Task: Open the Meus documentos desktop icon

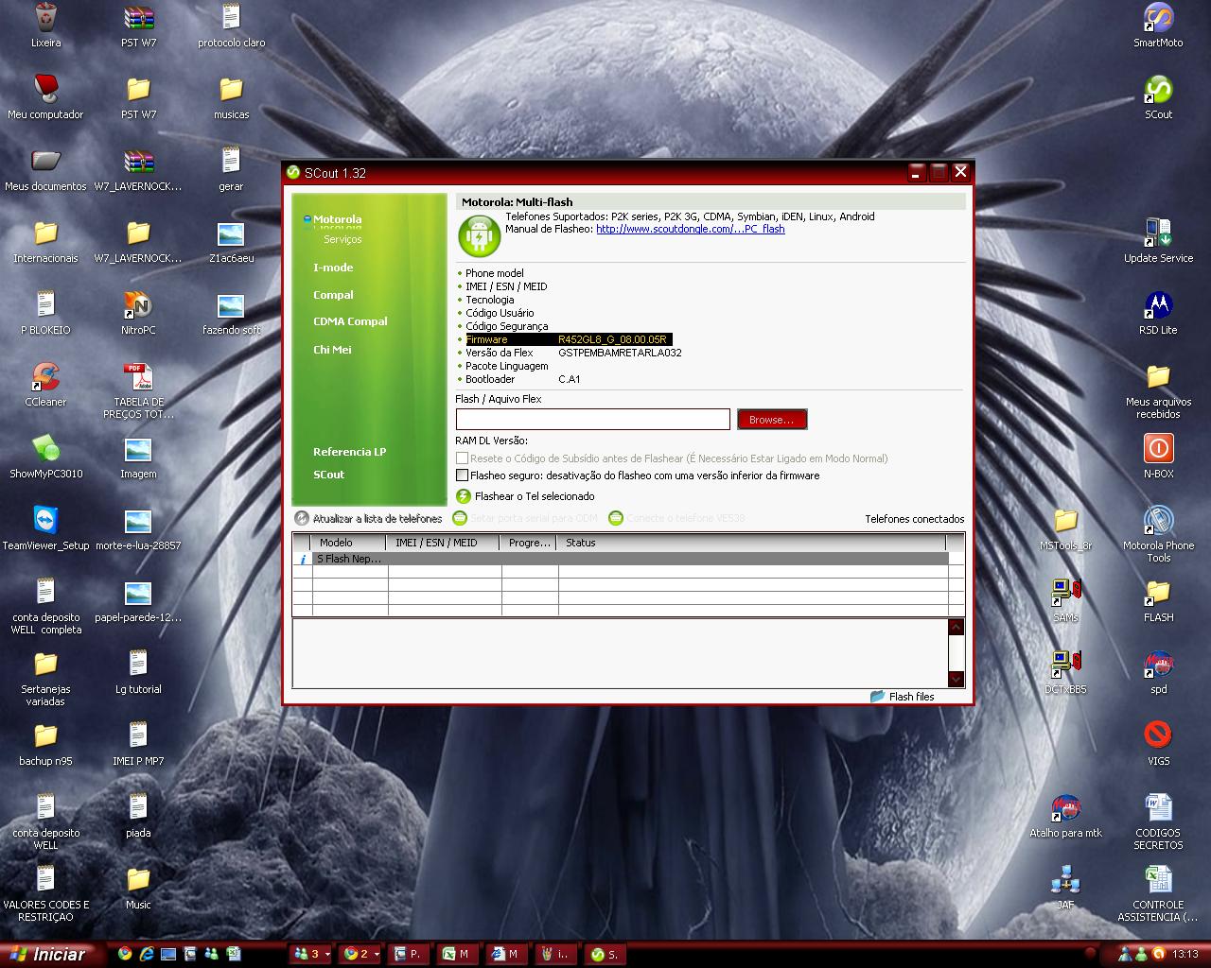Action: click(45, 162)
